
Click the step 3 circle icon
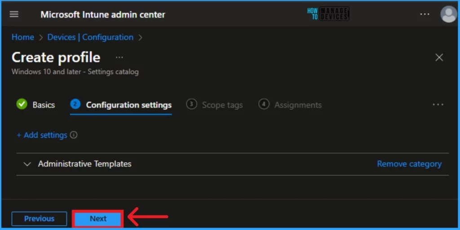191,104
